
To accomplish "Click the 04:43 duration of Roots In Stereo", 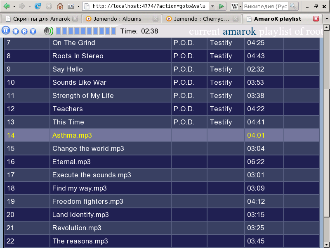I will pyautogui.click(x=256, y=56).
